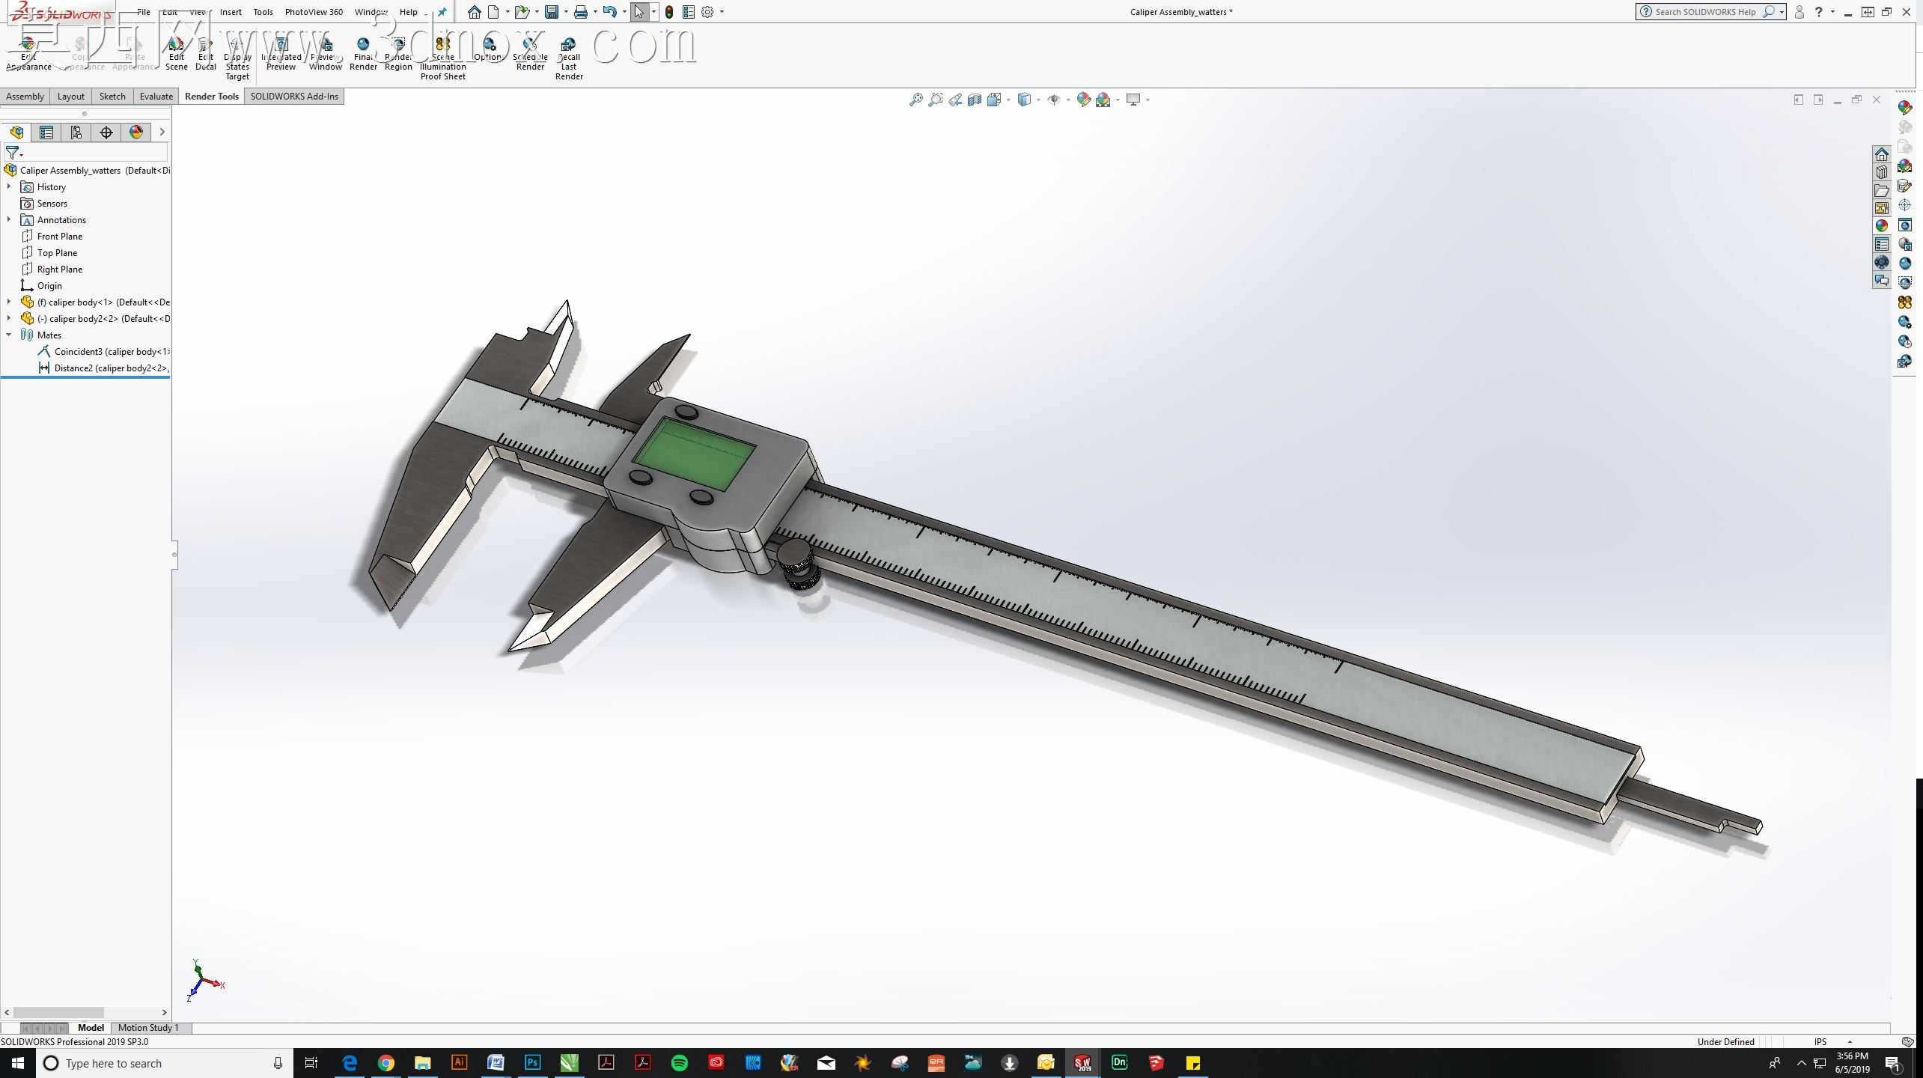Select the Zoom to Area tool
This screenshot has width=1923, height=1078.
click(935, 100)
